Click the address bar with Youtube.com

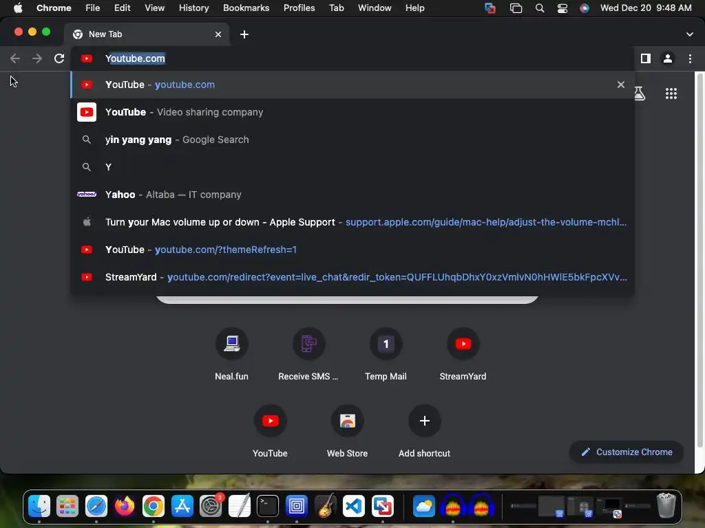coord(352,58)
